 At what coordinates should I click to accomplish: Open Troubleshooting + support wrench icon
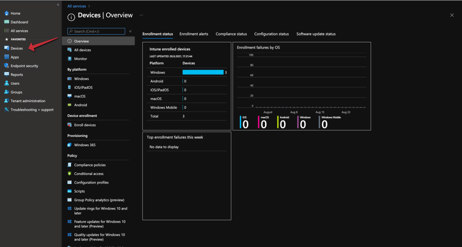tap(6, 110)
